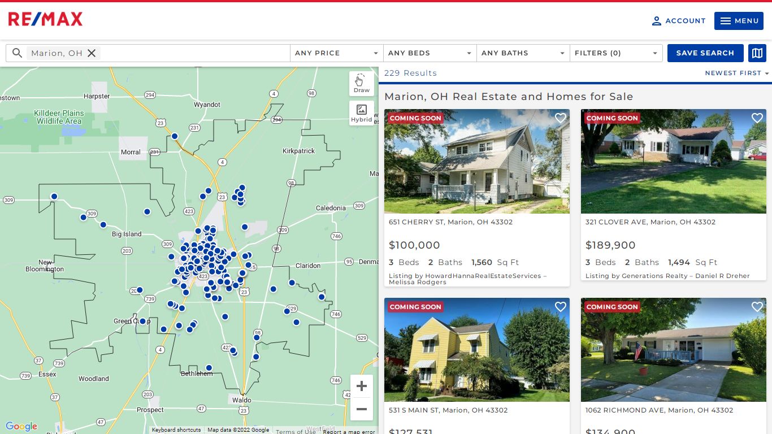Click the Coming Soon badge on Cherry St
This screenshot has height=434, width=772.
coord(415,118)
